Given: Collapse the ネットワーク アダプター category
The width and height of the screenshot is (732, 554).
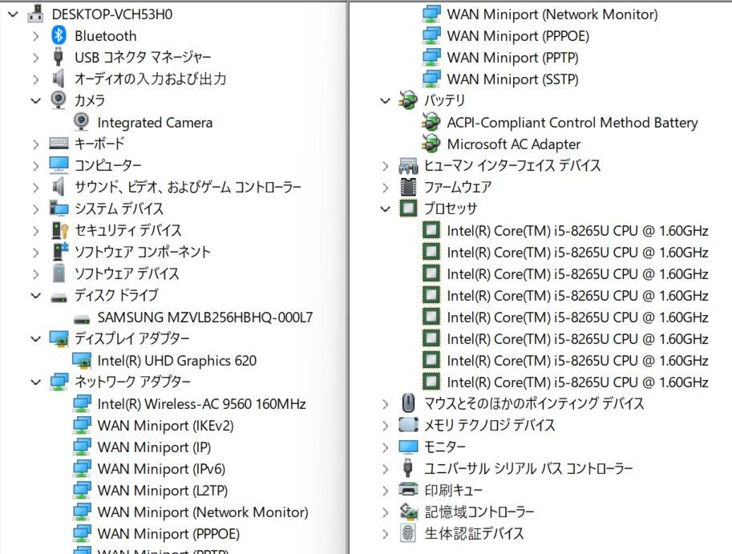Looking at the screenshot, I should click(36, 382).
